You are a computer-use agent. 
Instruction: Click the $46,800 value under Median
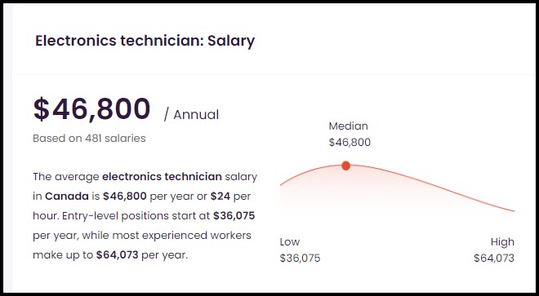coord(350,142)
